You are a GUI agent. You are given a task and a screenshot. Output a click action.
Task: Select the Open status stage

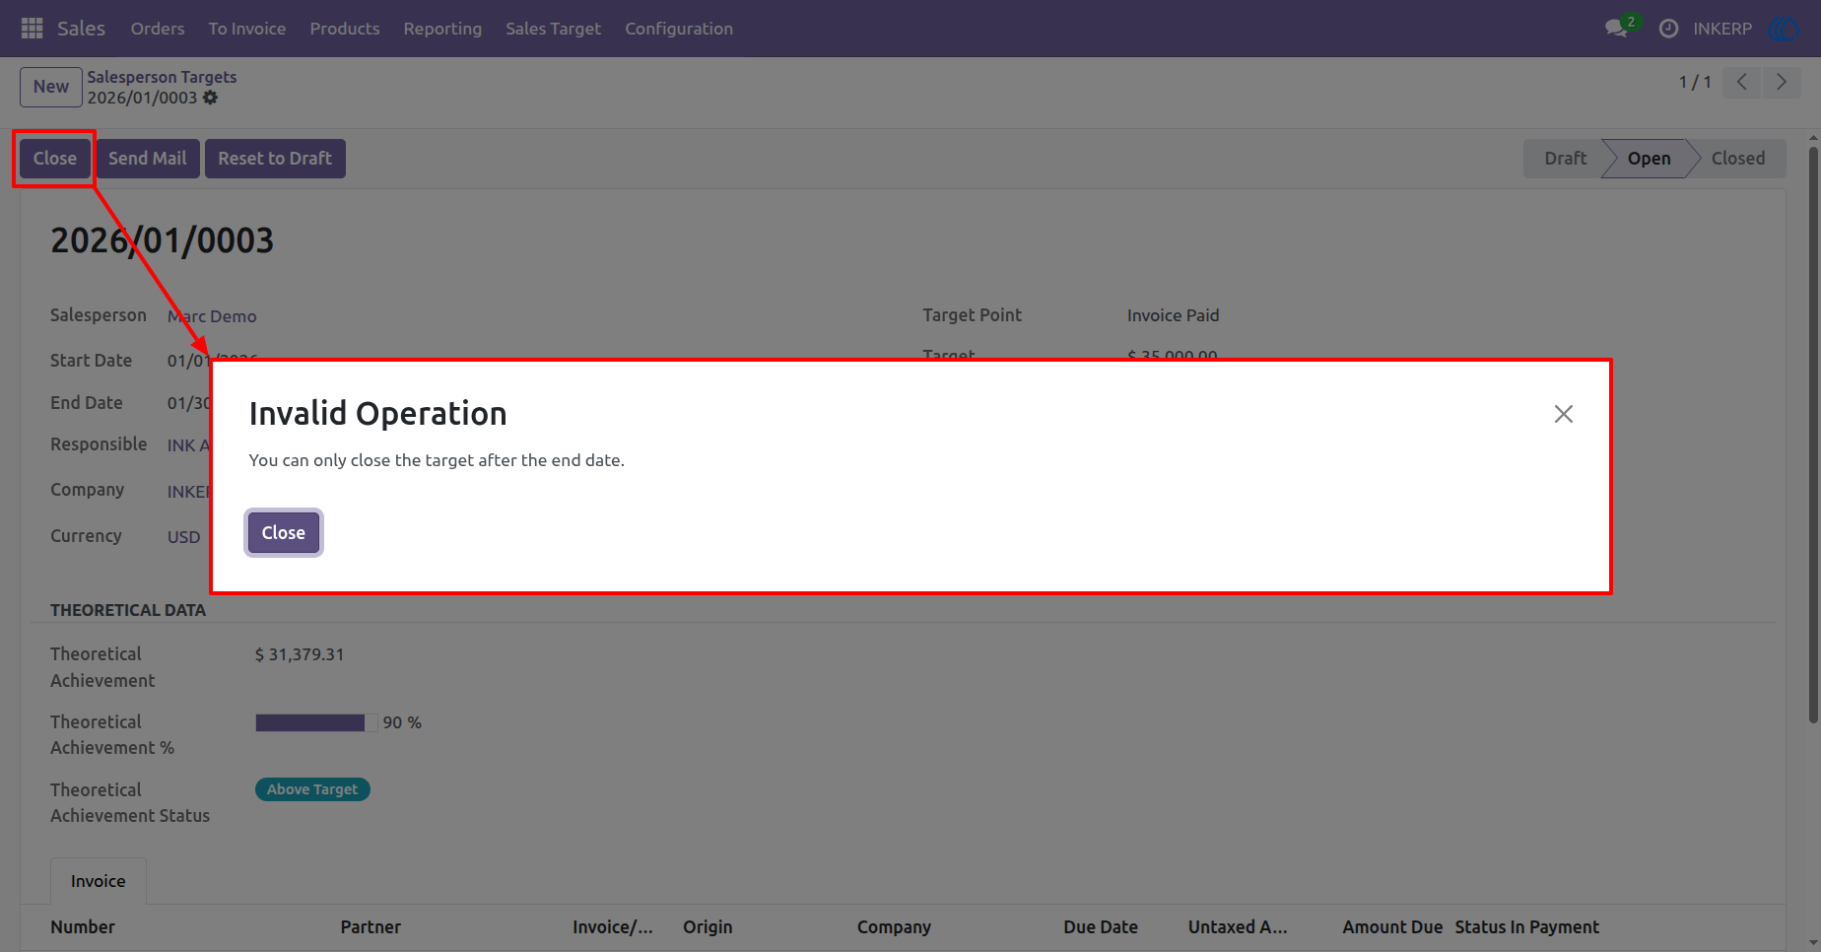coord(1649,159)
